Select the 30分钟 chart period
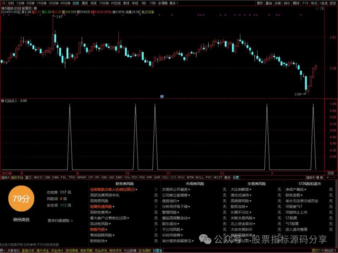 click(53, 3)
